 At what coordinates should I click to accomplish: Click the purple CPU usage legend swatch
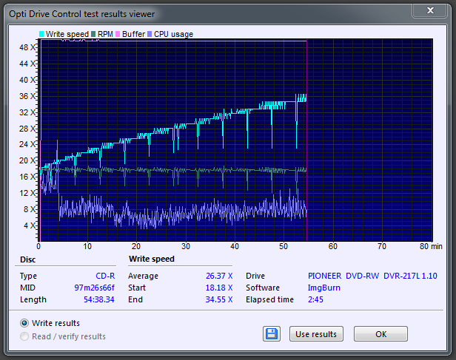[x=150, y=34]
